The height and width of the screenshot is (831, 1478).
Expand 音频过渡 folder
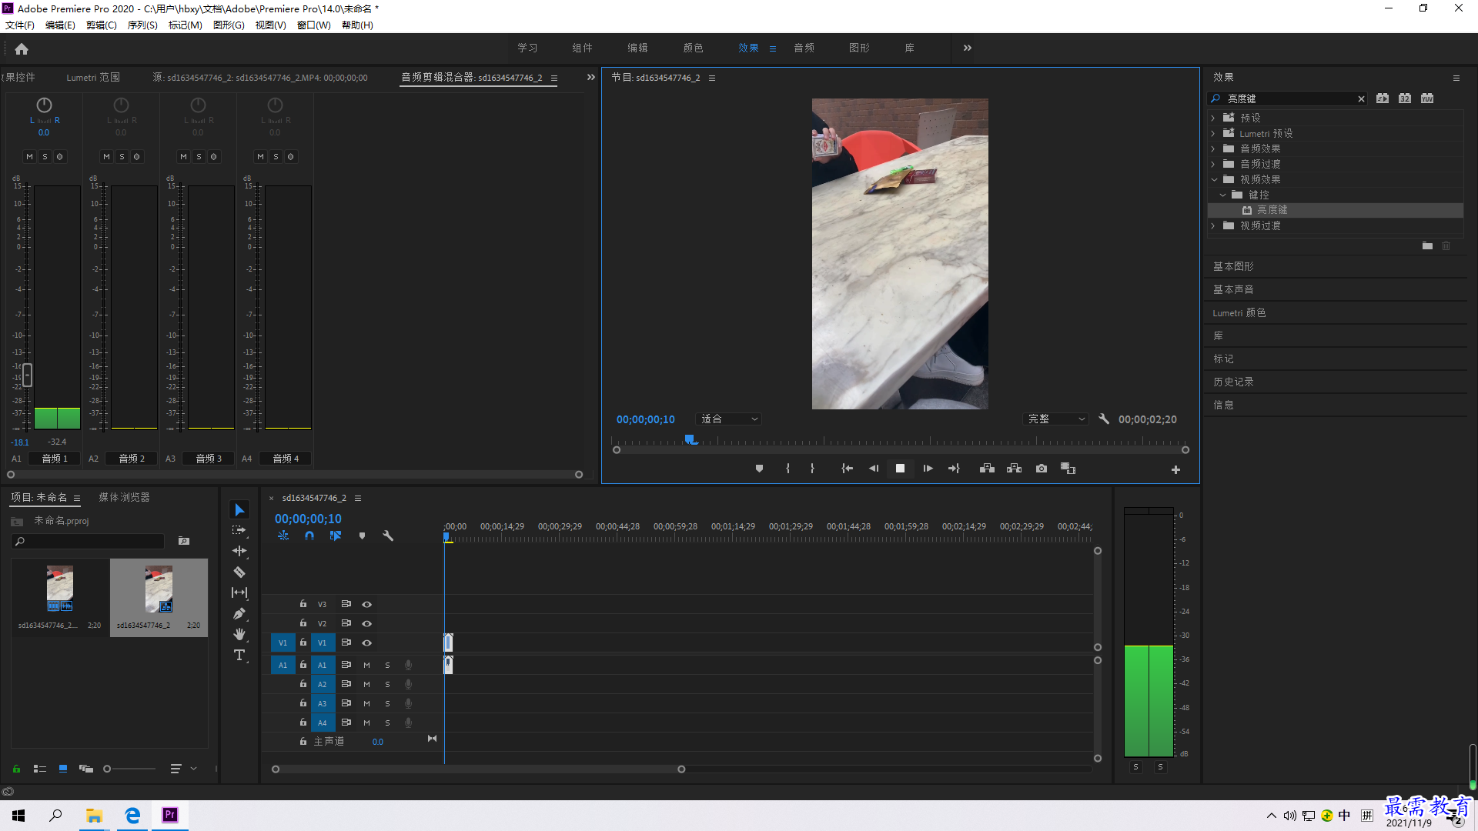pyautogui.click(x=1213, y=164)
